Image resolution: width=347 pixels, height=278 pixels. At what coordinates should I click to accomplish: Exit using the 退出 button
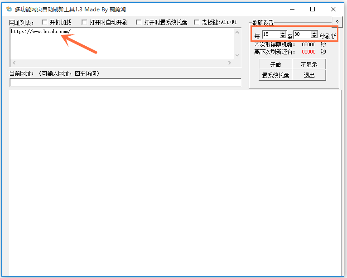click(309, 75)
